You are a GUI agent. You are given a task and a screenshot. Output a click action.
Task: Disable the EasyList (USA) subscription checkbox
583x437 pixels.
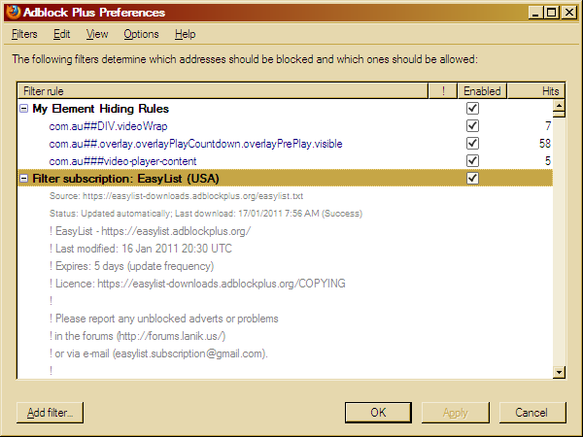[472, 179]
